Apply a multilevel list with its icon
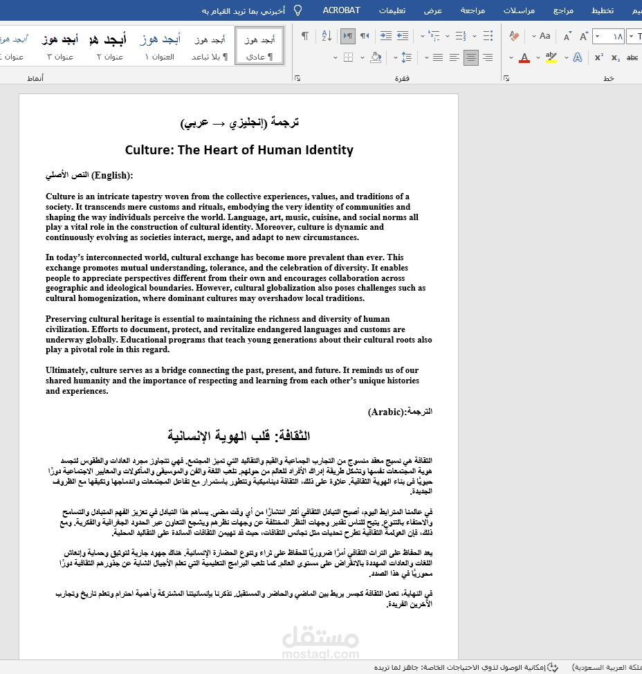642x674 pixels. tap(434, 36)
